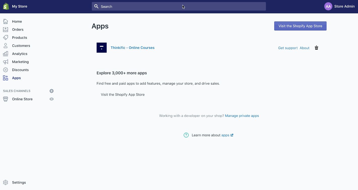Click the Shopify bag logo
Image resolution: width=358 pixels, height=190 pixels.
click(6, 6)
